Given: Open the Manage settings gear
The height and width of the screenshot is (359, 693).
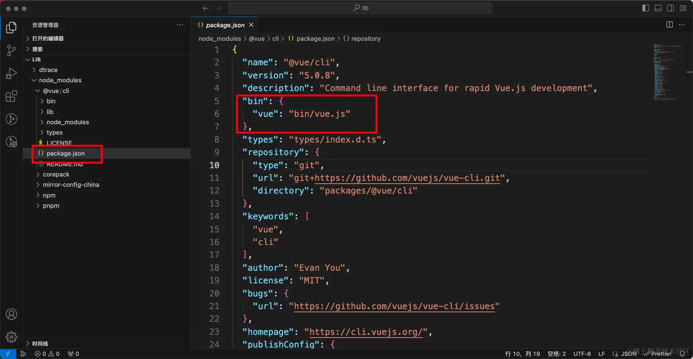Looking at the screenshot, I should (x=11, y=337).
